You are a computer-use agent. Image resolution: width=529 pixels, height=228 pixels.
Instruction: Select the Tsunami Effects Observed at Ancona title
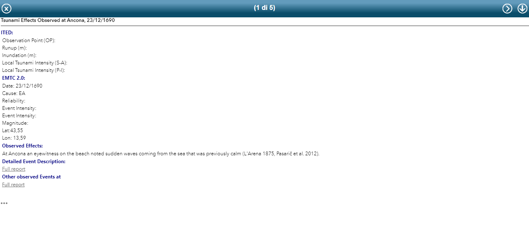point(58,20)
